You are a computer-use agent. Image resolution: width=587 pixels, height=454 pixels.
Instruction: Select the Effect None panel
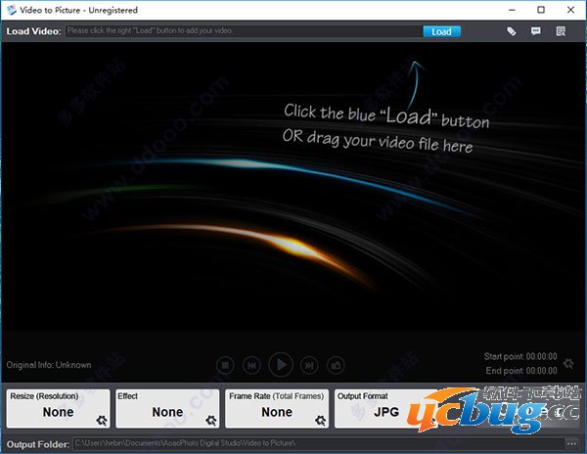[x=166, y=408]
